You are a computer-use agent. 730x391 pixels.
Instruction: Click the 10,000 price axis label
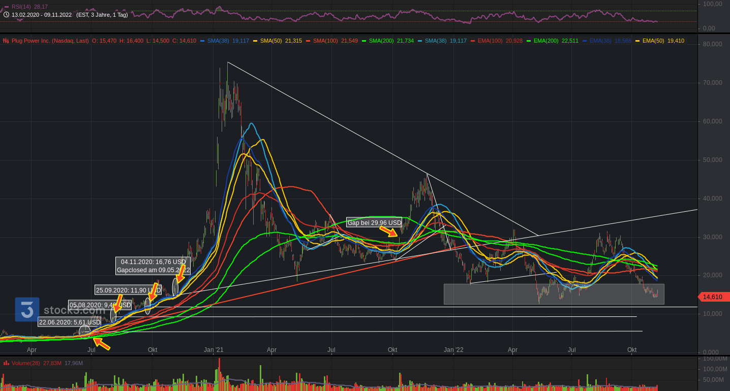click(x=713, y=314)
